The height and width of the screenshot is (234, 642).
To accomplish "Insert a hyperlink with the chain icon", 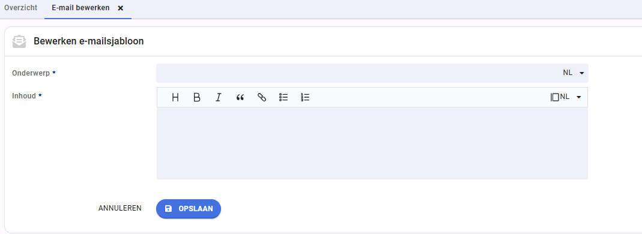I will [x=262, y=97].
